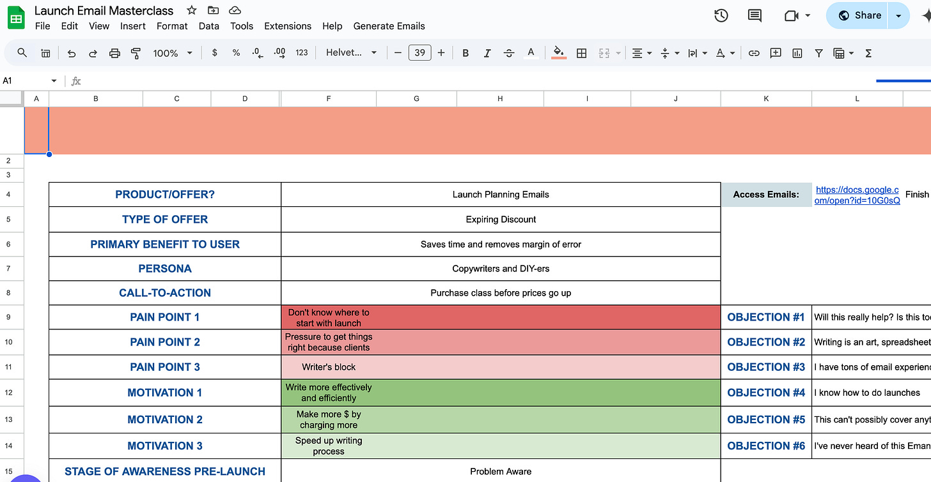Open the Google Sheets home icon

pos(17,18)
